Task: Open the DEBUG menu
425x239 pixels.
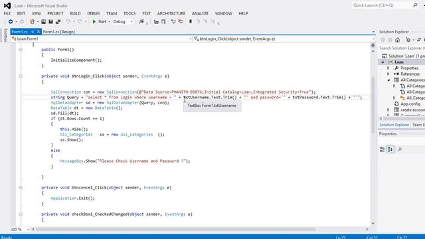Action: click(93, 13)
